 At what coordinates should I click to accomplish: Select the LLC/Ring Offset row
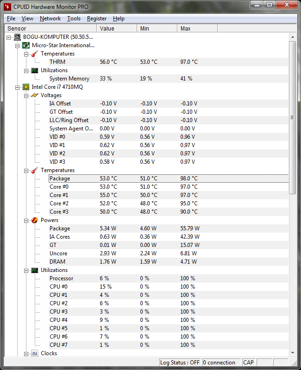pos(169,120)
